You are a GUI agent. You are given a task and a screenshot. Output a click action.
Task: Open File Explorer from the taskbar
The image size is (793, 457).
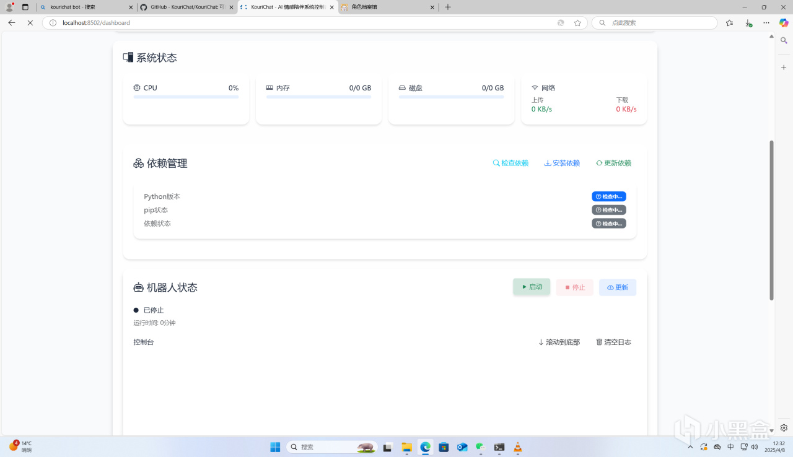pos(407,447)
